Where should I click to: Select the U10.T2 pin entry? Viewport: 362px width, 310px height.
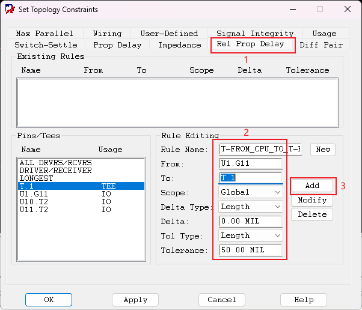pos(34,202)
